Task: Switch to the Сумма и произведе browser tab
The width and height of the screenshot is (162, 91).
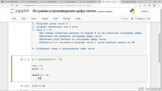Action: point(130,2)
